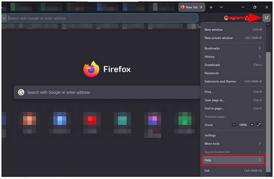Select the New Tab tab
The width and height of the screenshot is (274, 179).
(192, 7)
